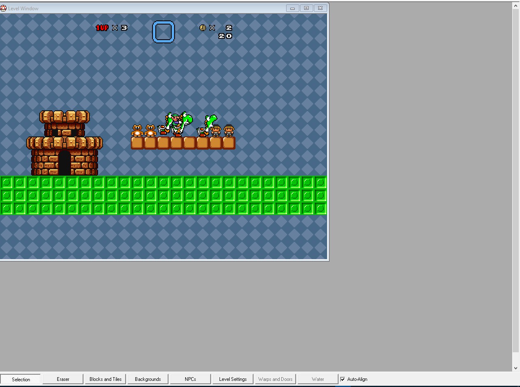Open the Blocks and Tiles panel
The height and width of the screenshot is (387, 520).
pos(105,379)
